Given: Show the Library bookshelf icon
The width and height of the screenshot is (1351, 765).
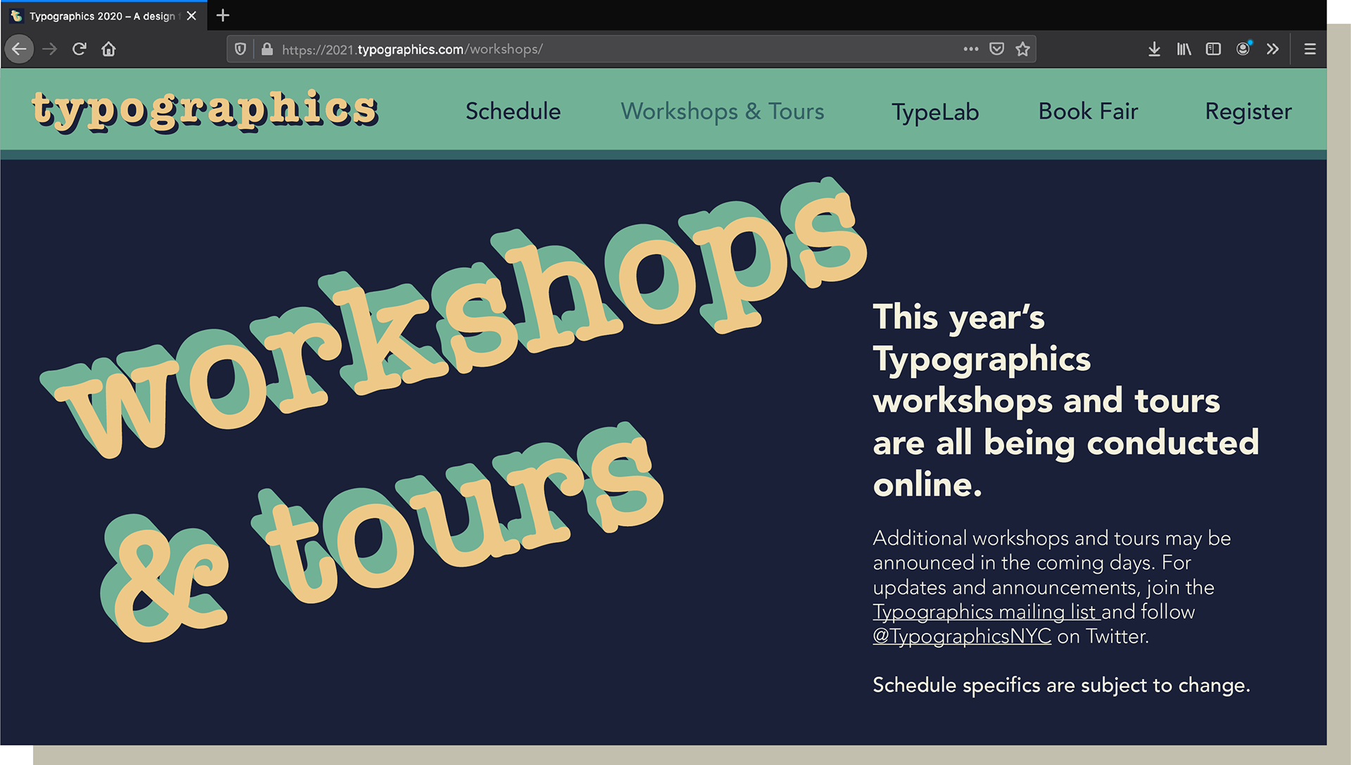Looking at the screenshot, I should [1184, 49].
